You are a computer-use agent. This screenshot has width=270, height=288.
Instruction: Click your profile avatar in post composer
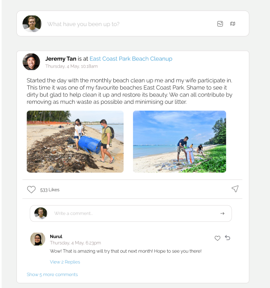[32, 24]
